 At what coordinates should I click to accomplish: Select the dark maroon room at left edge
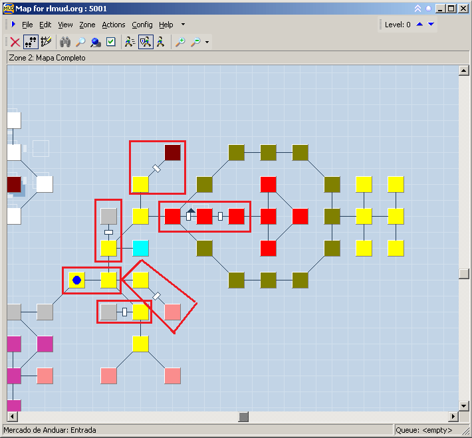(x=14, y=185)
